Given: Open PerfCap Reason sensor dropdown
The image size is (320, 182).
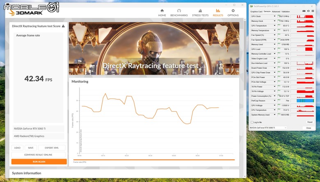Looking at the screenshot, I should click(274, 101).
